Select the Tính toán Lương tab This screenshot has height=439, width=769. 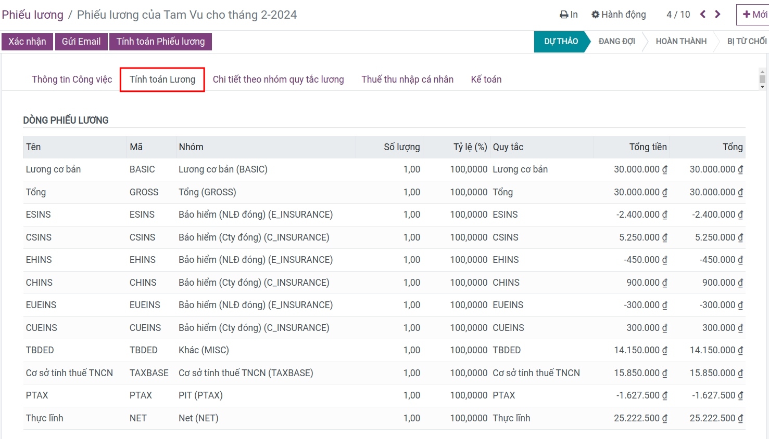click(162, 79)
